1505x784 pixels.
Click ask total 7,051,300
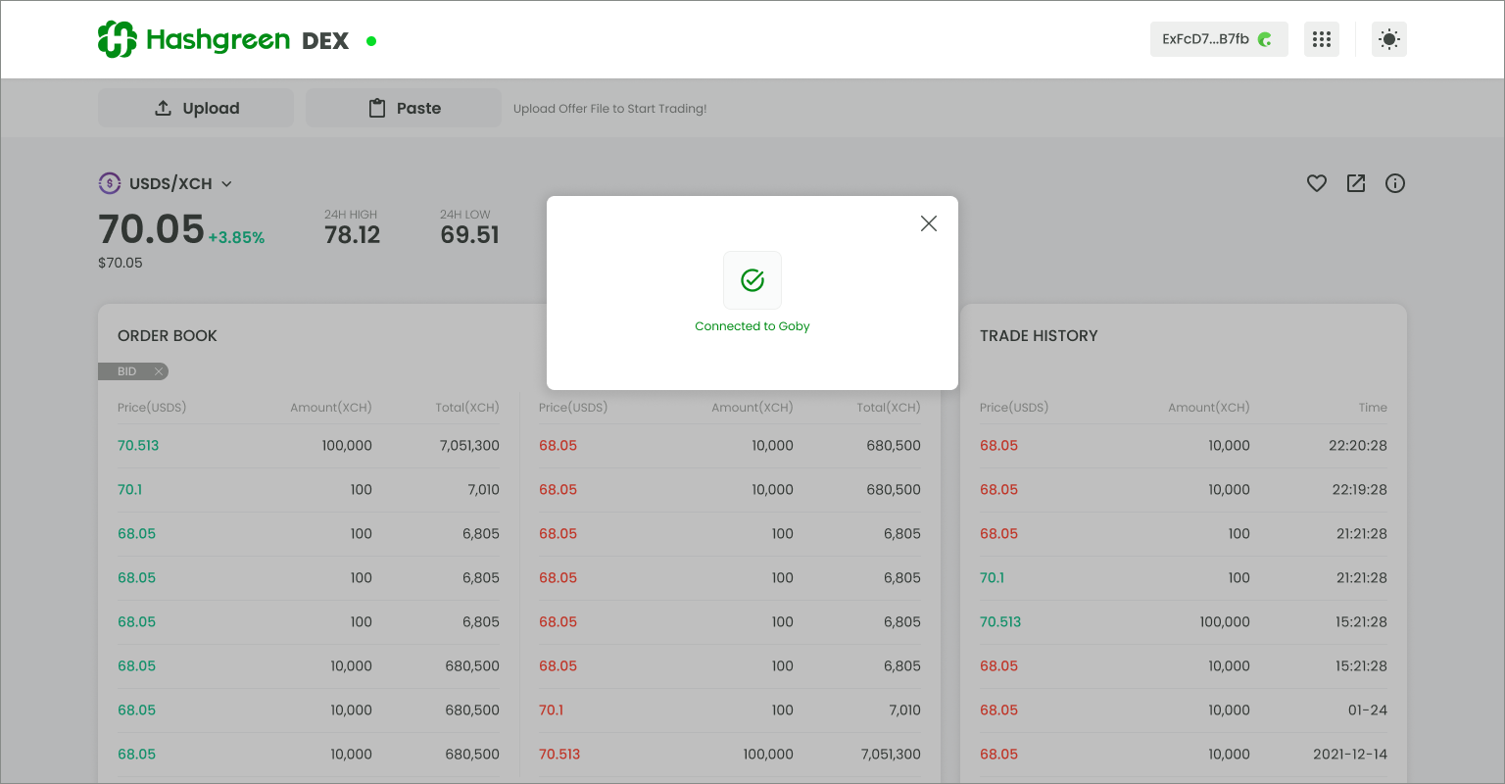pos(891,754)
